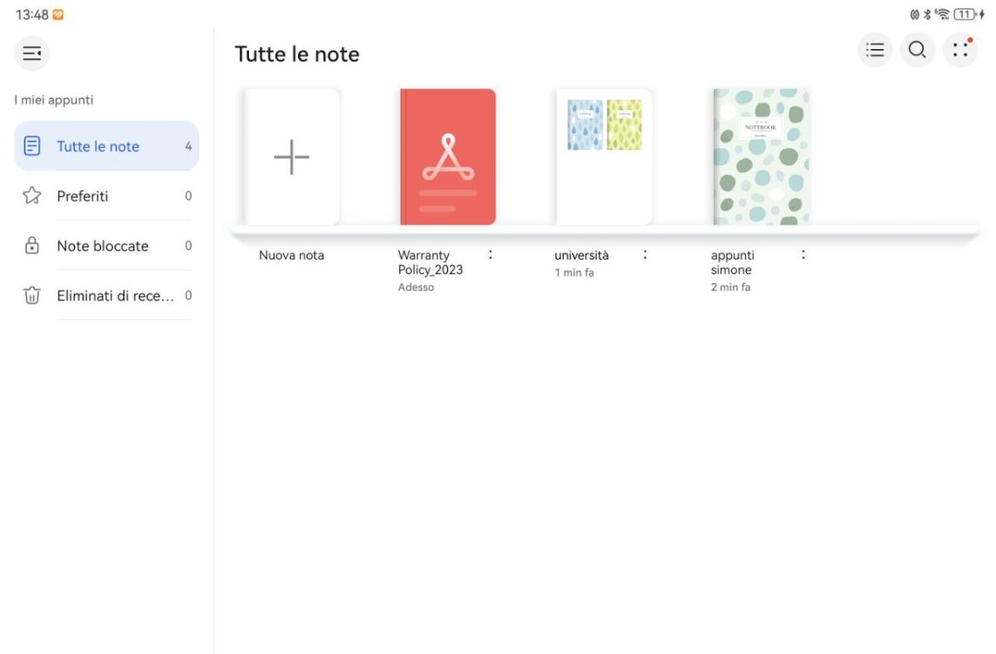Tap the Wi-Fi icon in status bar
The image size is (996, 654).
pos(942,14)
